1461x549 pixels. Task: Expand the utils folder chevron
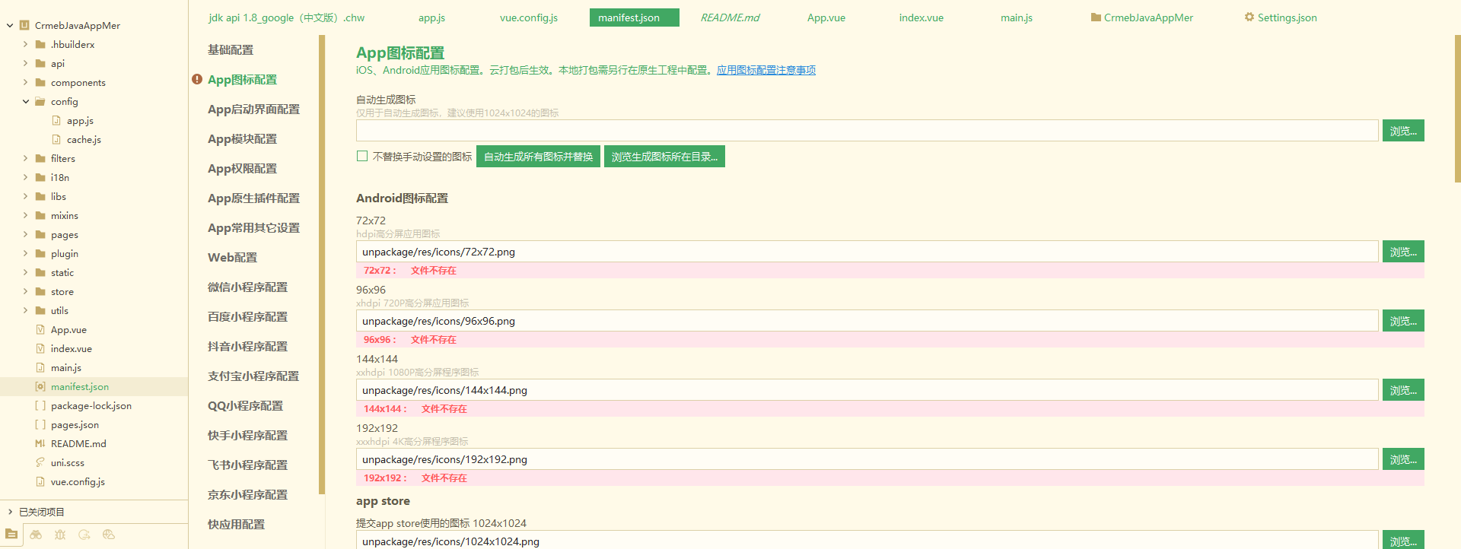pyautogui.click(x=25, y=310)
